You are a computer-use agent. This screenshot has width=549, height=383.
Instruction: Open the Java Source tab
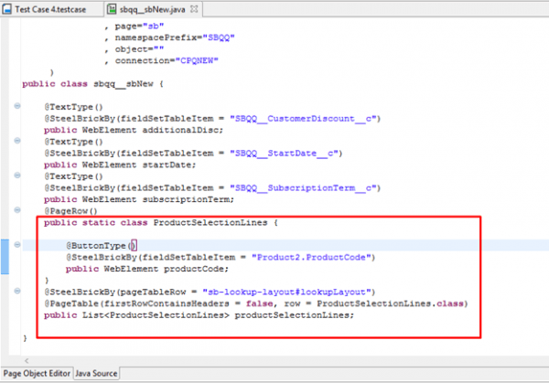(96, 374)
